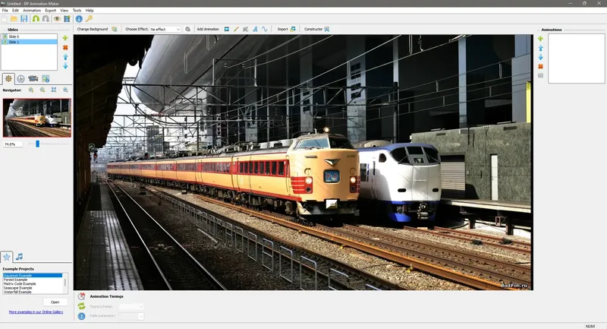The height and width of the screenshot is (329, 607).
Task: Select the scissors-like animation icon
Action: (245, 29)
